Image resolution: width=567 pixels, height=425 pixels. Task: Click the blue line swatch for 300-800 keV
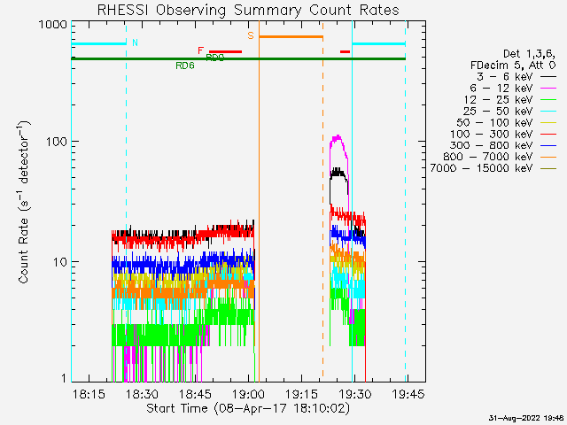click(x=548, y=145)
